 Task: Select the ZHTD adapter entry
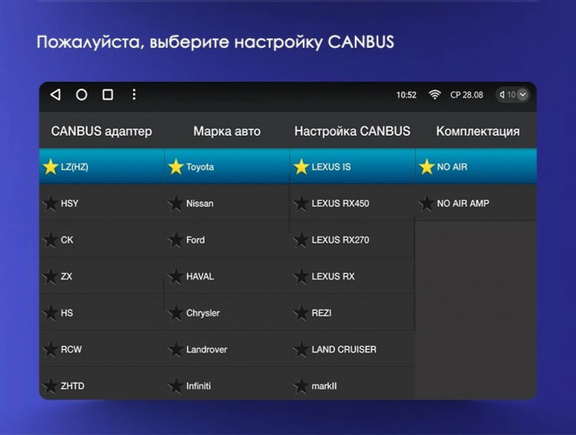72,385
